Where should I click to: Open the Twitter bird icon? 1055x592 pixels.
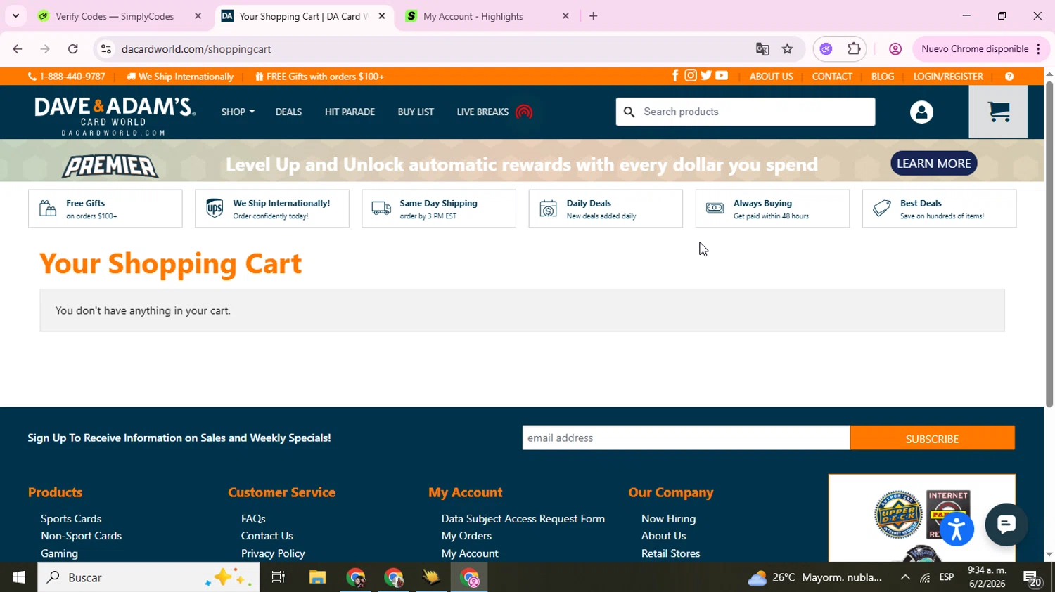coord(706,76)
